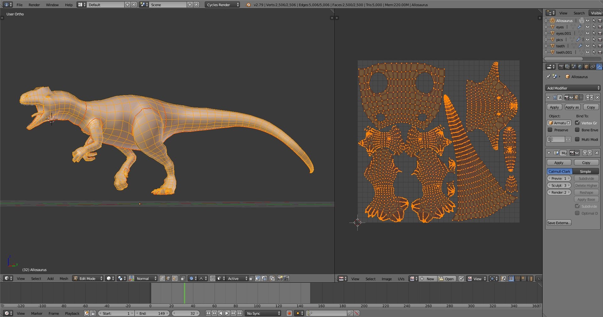Screen dimensions: 603x317
Task: Click Apply as Shape Key button
Action: tap(572, 107)
